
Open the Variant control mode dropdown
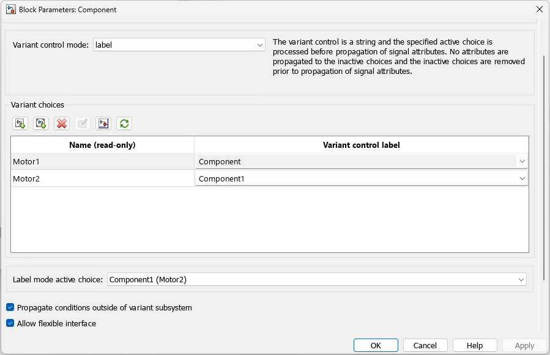(259, 45)
